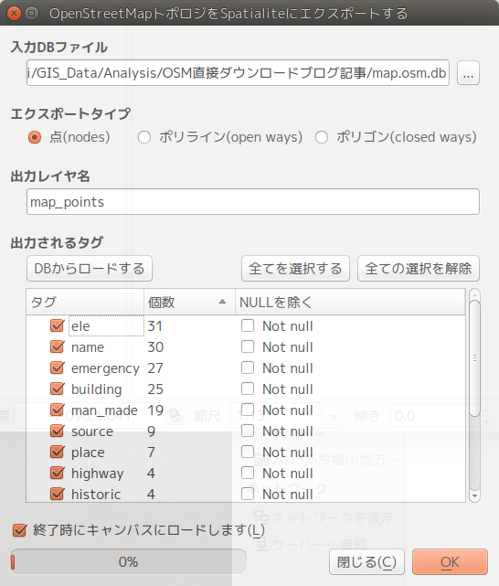Viewport: 499px width, 586px height.
Task: Enable Not null for source row
Action: pyautogui.click(x=248, y=431)
